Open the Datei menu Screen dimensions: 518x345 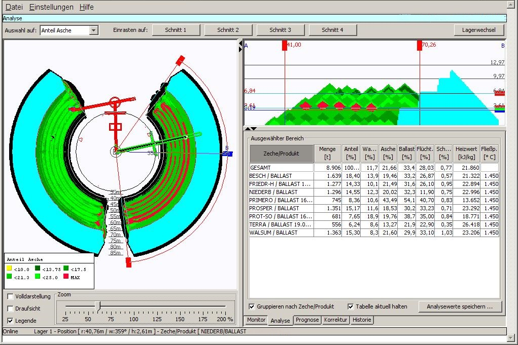(14, 7)
